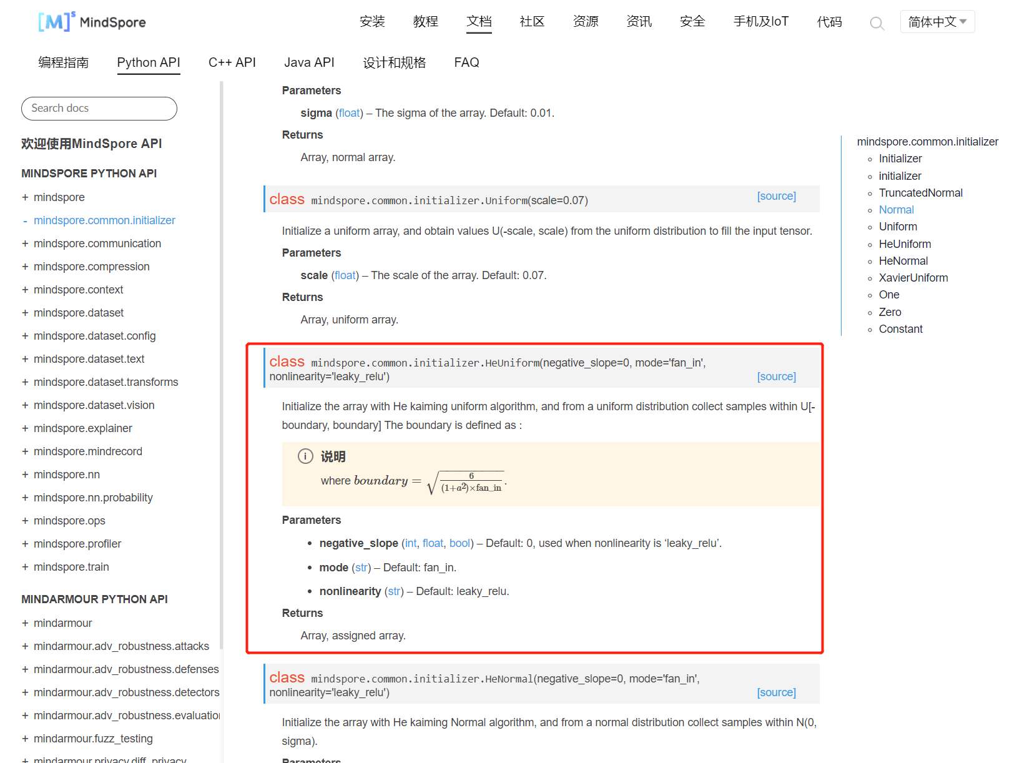1022x763 pixels.
Task: Open the search magnifier icon in header
Action: point(877,23)
